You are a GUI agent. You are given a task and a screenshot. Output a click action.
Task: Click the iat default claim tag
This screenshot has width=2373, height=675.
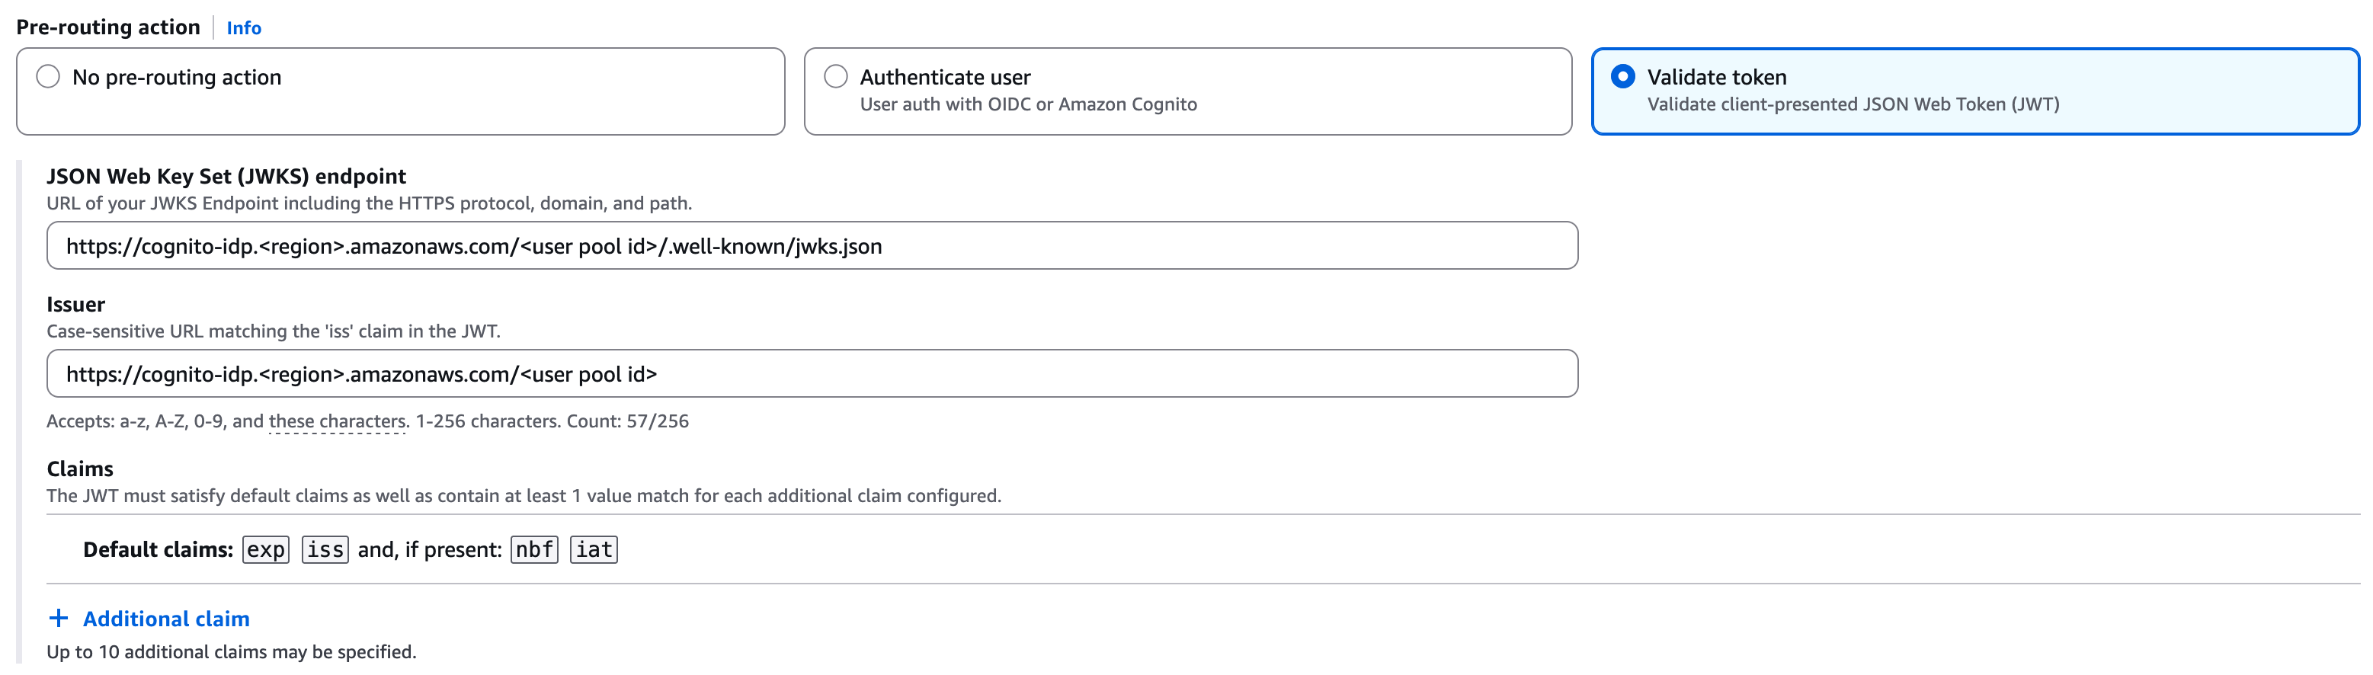tap(594, 550)
